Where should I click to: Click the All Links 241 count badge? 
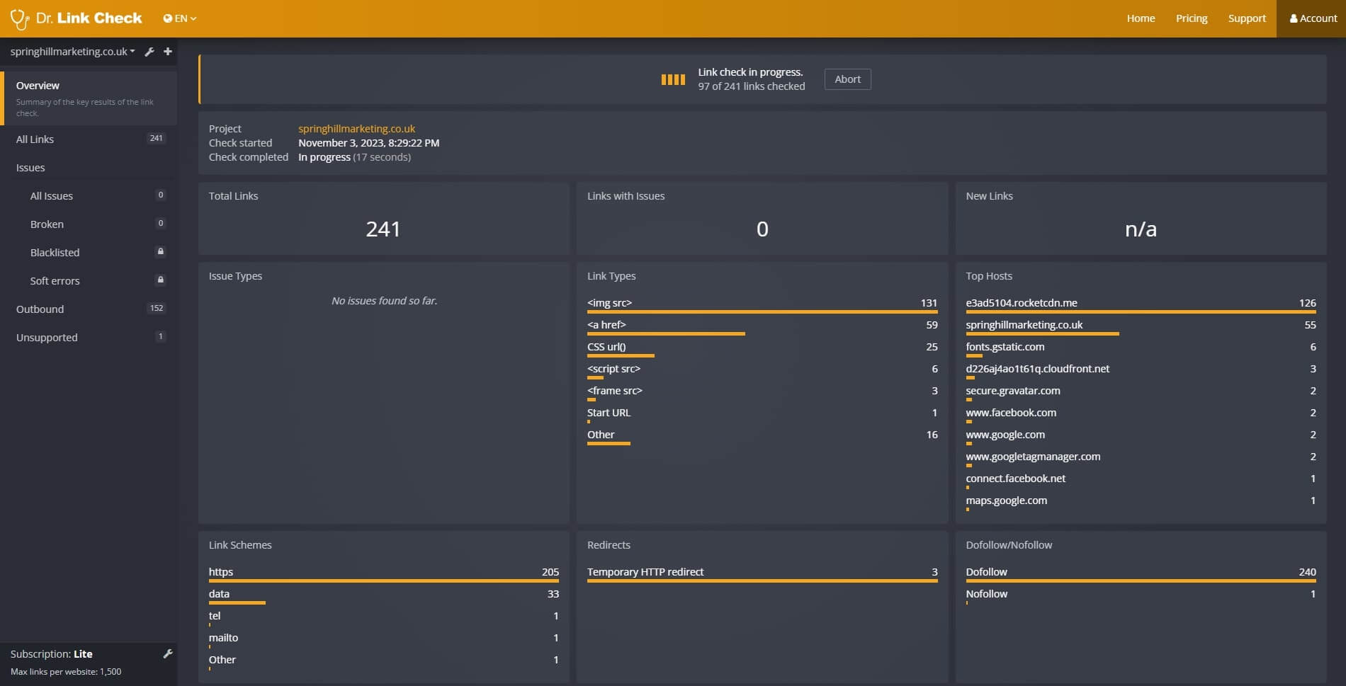coord(156,139)
